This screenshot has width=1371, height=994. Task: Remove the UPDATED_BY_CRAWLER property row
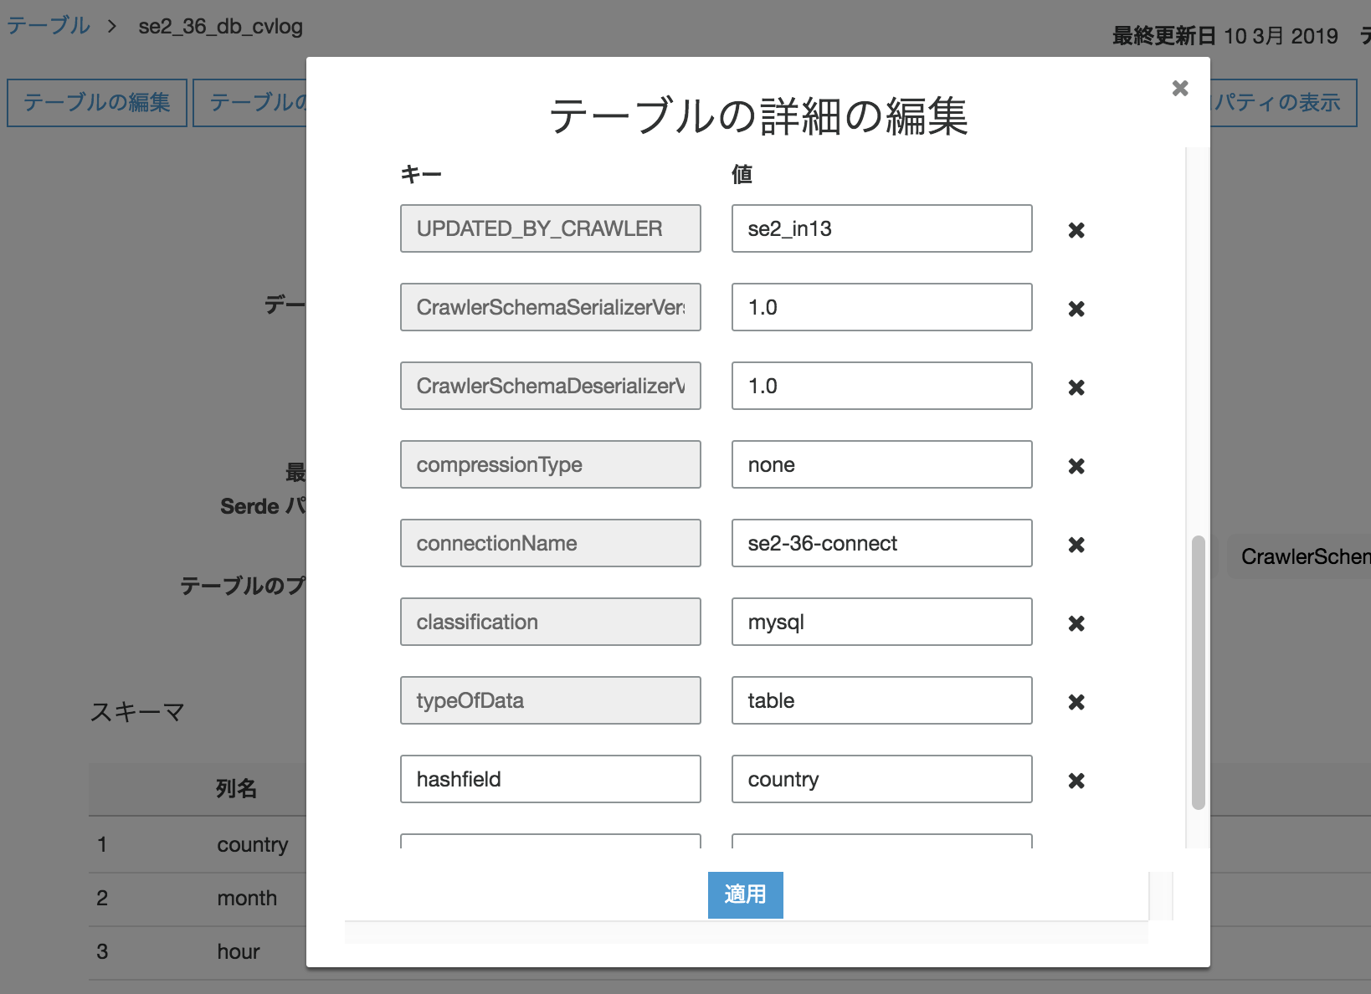[1076, 230]
